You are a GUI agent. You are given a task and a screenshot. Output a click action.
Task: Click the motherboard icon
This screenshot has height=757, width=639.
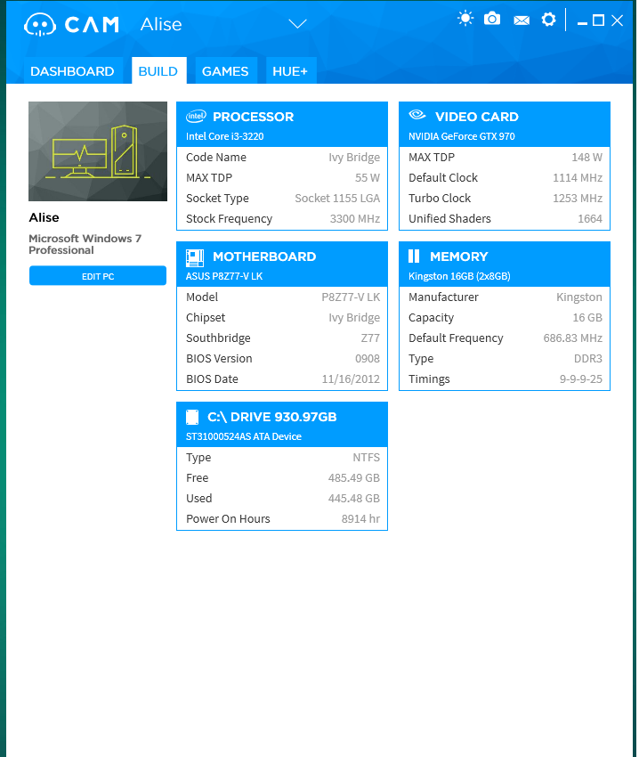pyautogui.click(x=195, y=257)
